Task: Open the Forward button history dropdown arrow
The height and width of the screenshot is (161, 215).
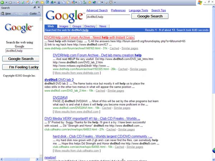Action: pos(14,3)
